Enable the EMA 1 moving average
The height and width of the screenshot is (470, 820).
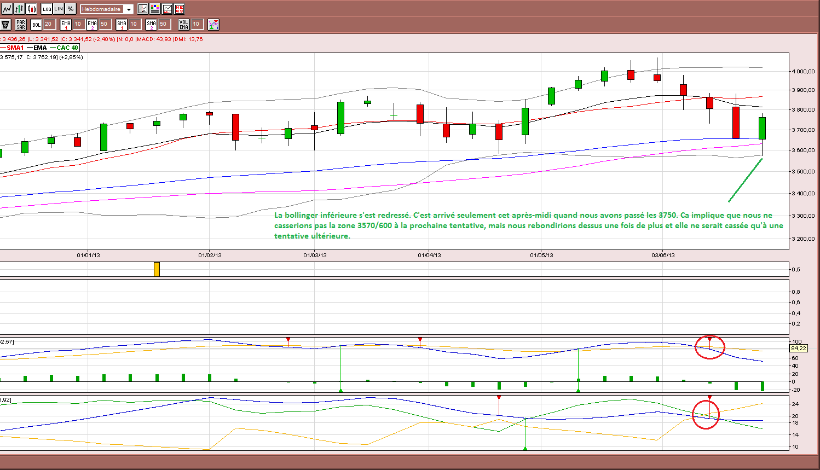[66, 25]
